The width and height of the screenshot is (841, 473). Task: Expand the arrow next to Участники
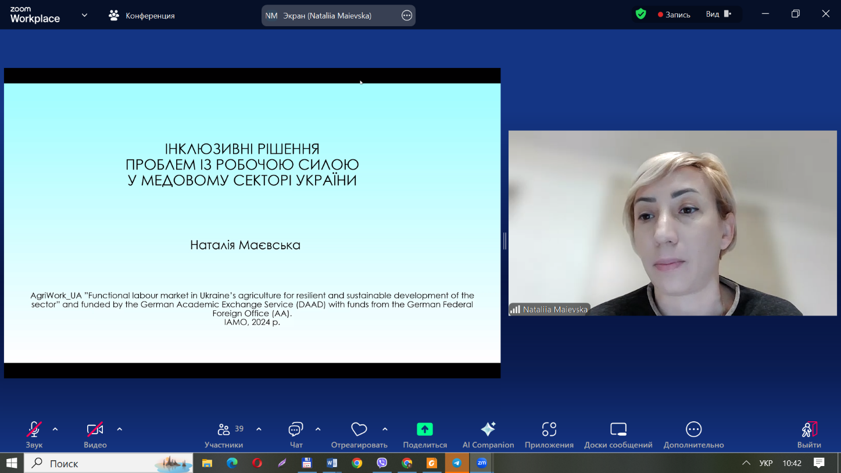[x=259, y=429]
